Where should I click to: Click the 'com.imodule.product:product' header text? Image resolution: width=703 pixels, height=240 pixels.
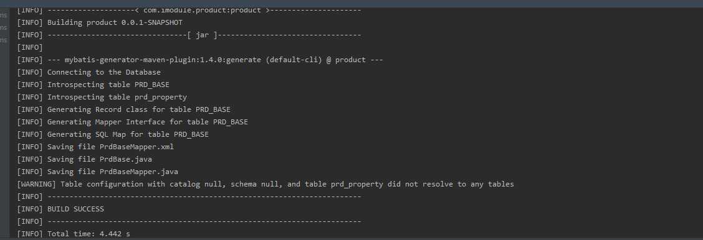tap(202, 11)
